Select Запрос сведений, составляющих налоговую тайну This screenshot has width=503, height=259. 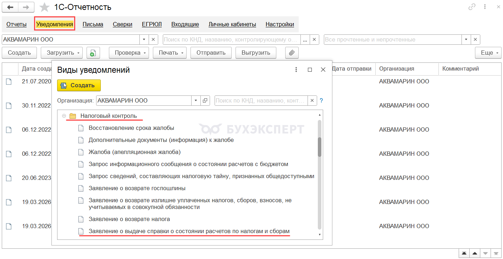tap(201, 176)
